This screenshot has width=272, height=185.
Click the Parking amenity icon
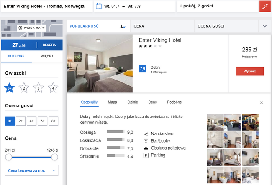pyautogui.click(x=146, y=155)
